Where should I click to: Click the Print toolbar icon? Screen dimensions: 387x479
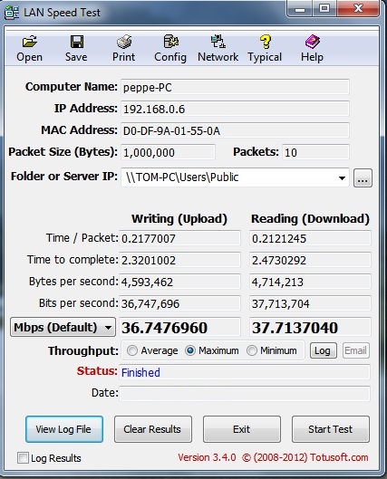pos(124,42)
